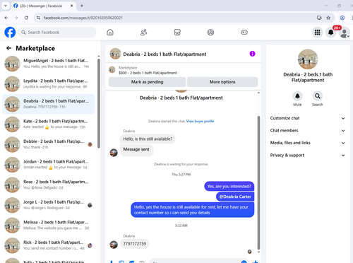This screenshot has width=353, height=263.
Task: Mute the Deabria chat
Action: click(x=297, y=96)
